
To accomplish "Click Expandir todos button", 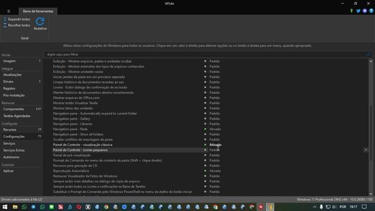I will [x=17, y=19].
